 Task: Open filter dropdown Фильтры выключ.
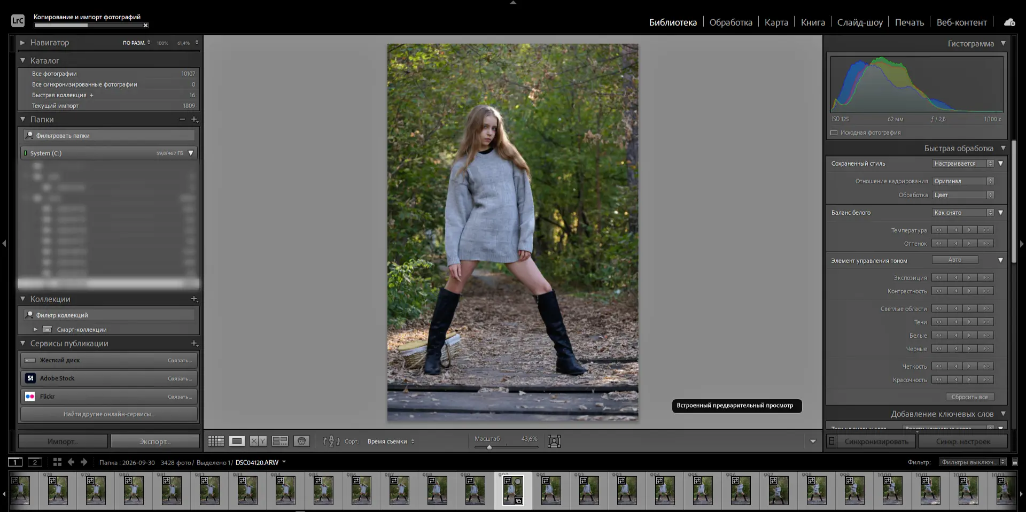tap(973, 462)
